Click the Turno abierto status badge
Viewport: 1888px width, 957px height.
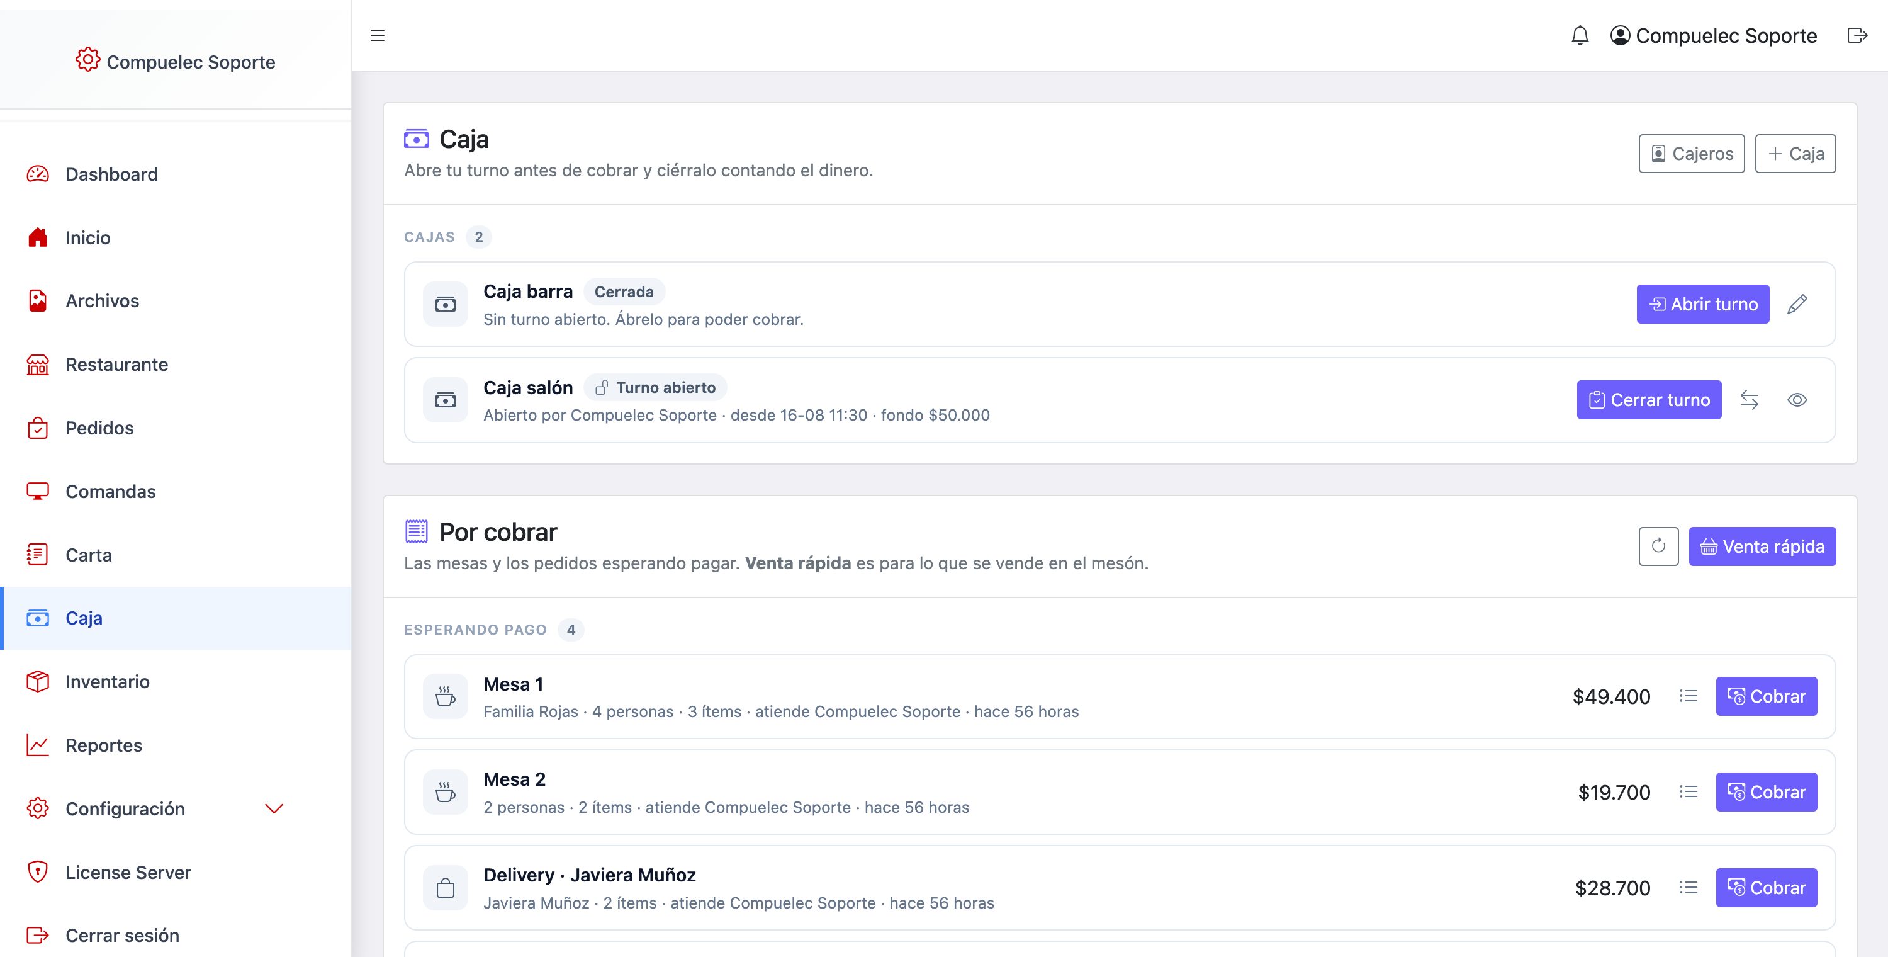655,387
